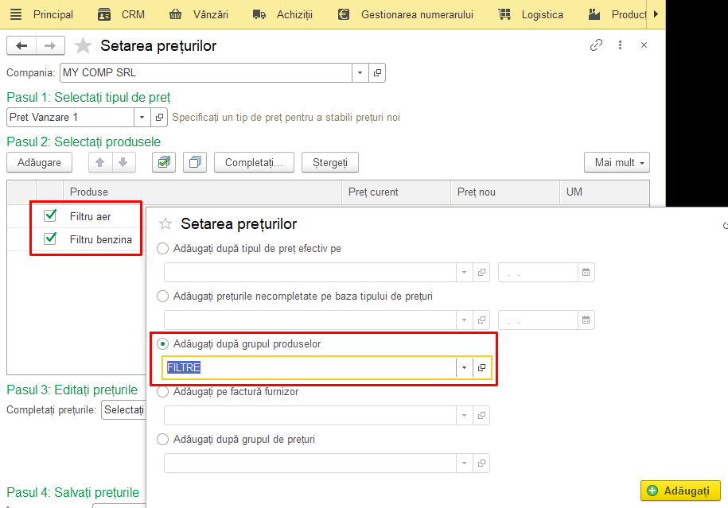Viewport: 728px width, 508px height.
Task: Open the Logistica menu section
Action: pyautogui.click(x=531, y=14)
